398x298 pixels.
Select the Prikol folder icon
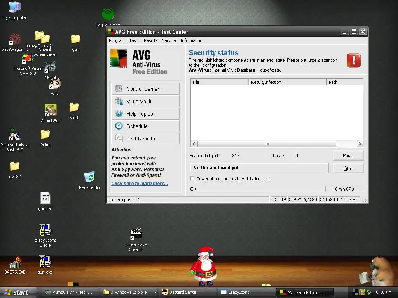[x=45, y=138]
